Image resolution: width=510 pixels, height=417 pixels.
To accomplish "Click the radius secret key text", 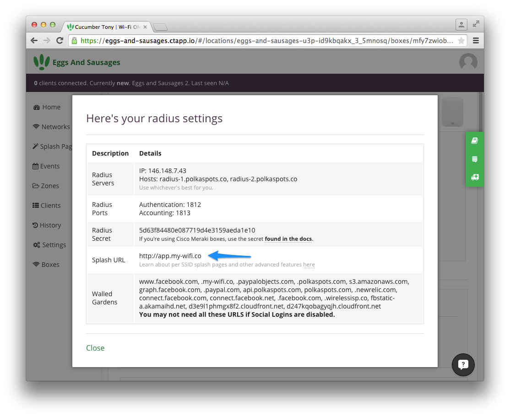I will click(197, 230).
